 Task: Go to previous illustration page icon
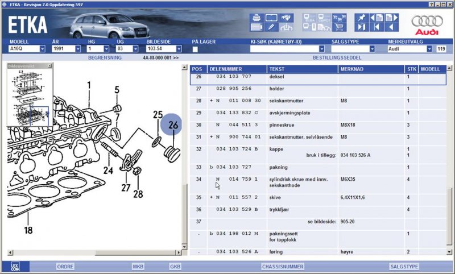[x=377, y=18]
